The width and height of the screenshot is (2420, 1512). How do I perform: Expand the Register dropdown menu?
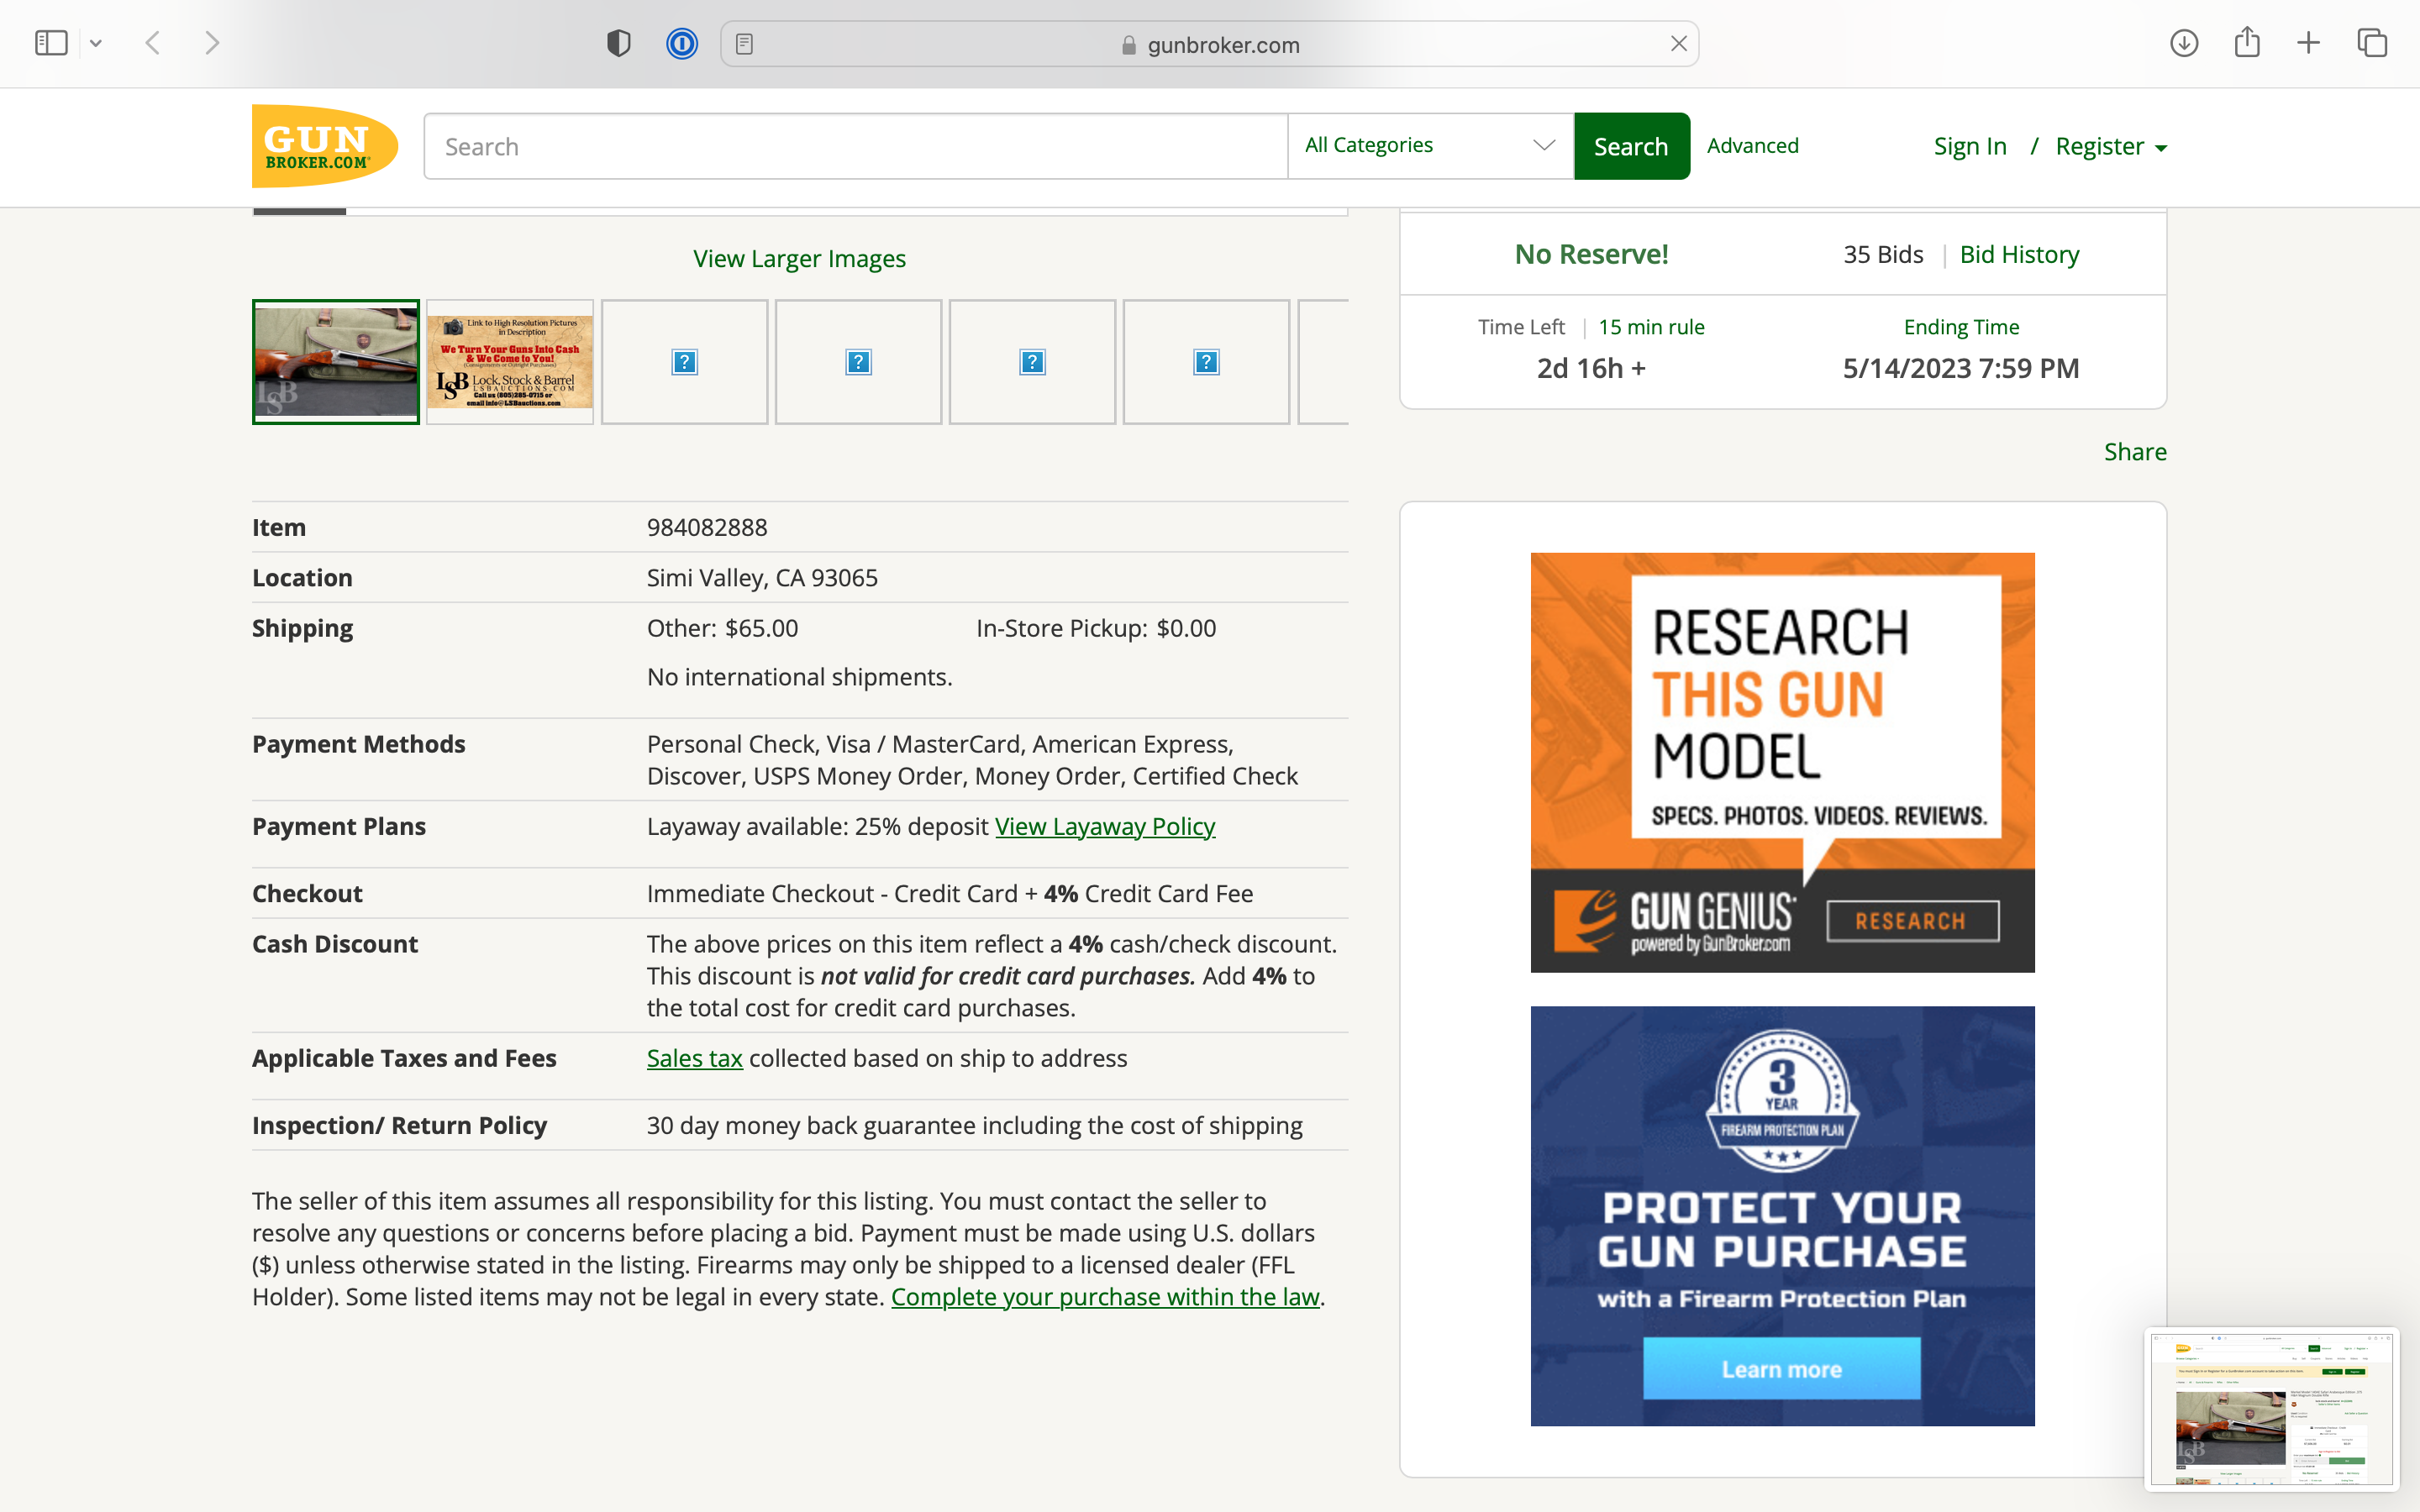click(x=2111, y=146)
